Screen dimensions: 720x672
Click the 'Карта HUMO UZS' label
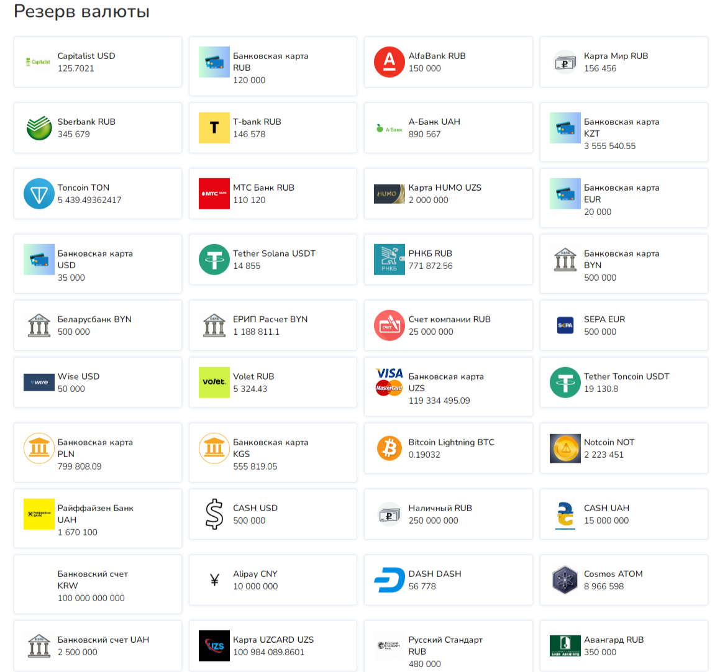(x=445, y=188)
